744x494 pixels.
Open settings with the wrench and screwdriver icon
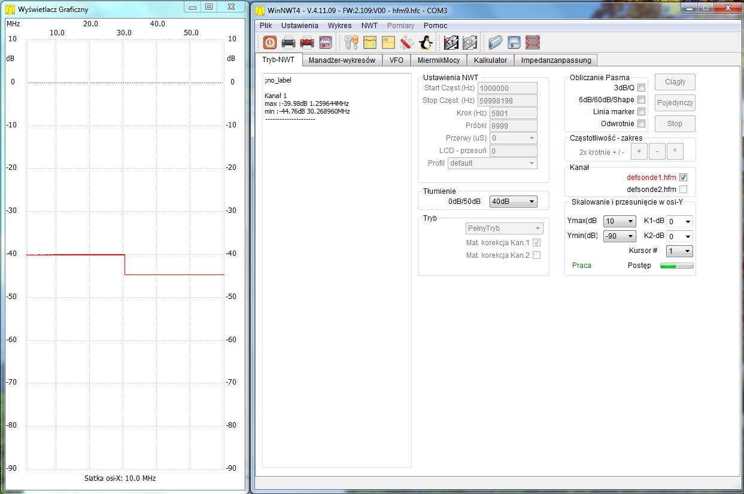351,42
